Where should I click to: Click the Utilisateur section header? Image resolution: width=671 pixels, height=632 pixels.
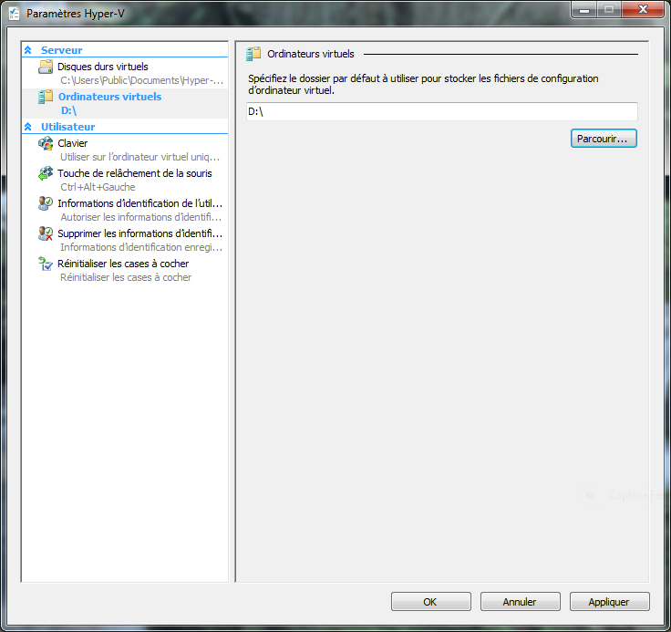click(68, 127)
